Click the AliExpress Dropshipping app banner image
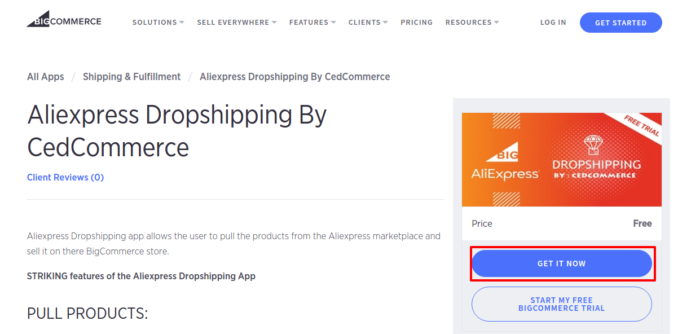691x334 pixels. pos(561,160)
